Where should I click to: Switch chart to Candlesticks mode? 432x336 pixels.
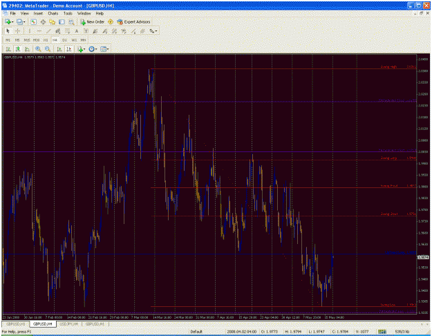[x=18, y=49]
